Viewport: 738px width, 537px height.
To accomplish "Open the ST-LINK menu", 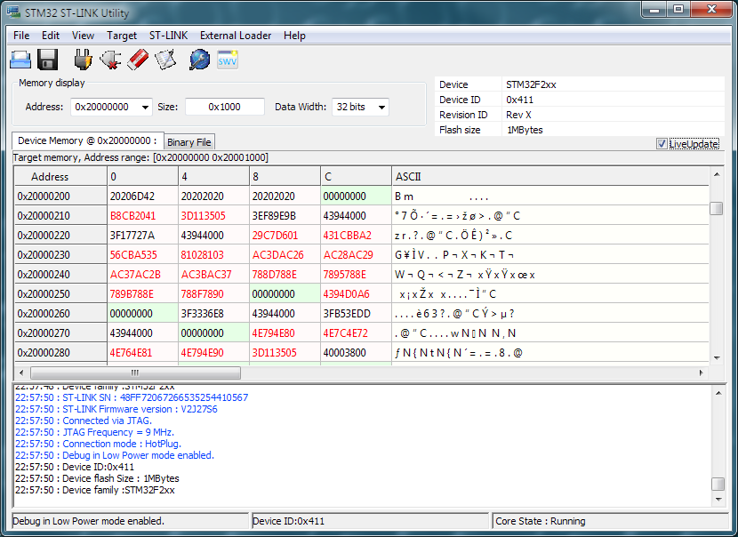I will 169,36.
